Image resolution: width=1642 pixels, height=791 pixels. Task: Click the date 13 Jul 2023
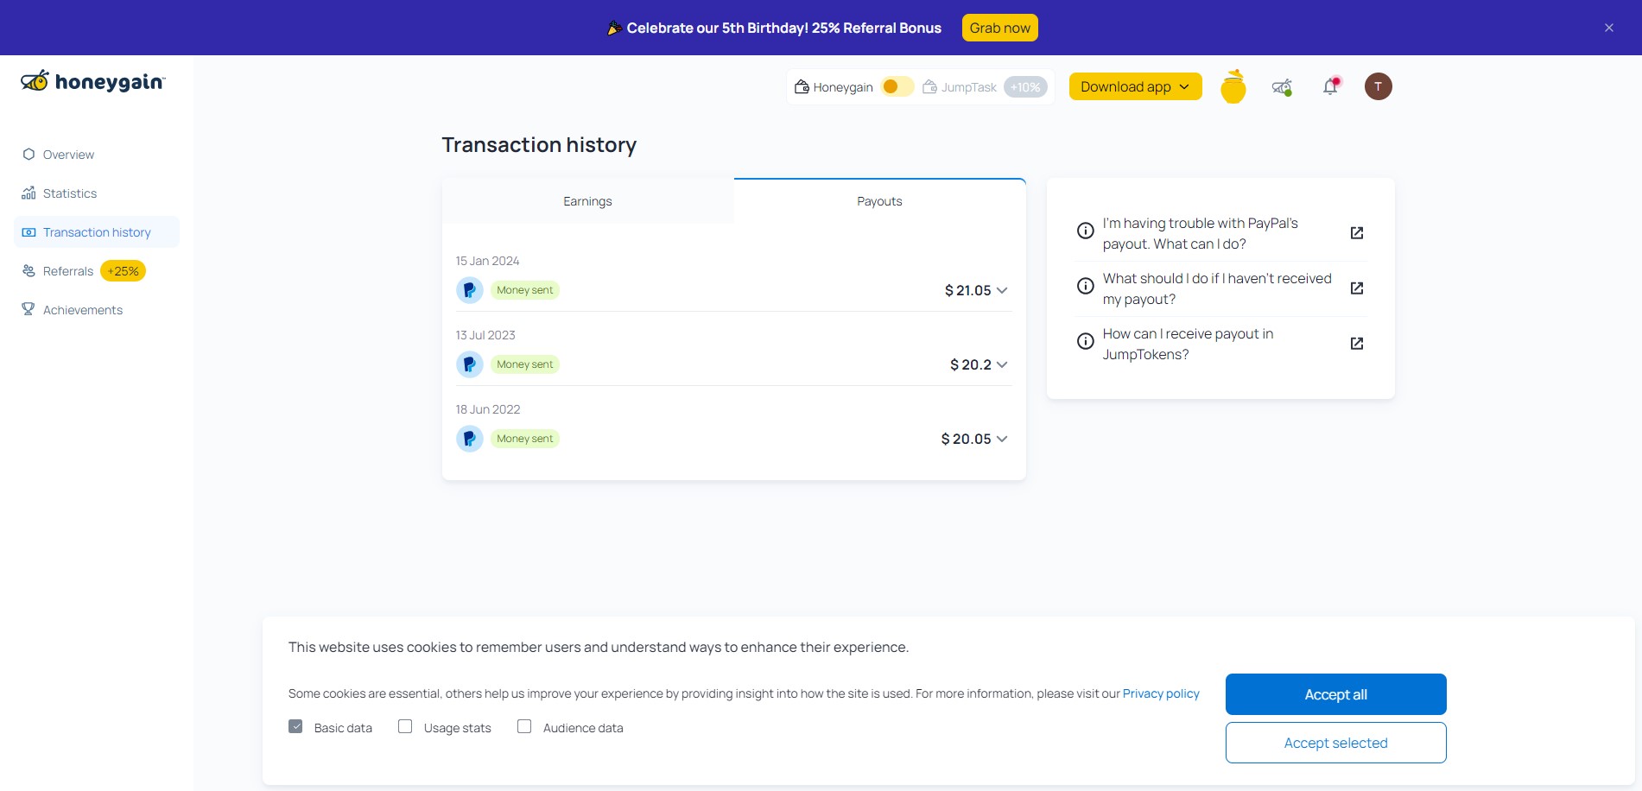tap(485, 335)
